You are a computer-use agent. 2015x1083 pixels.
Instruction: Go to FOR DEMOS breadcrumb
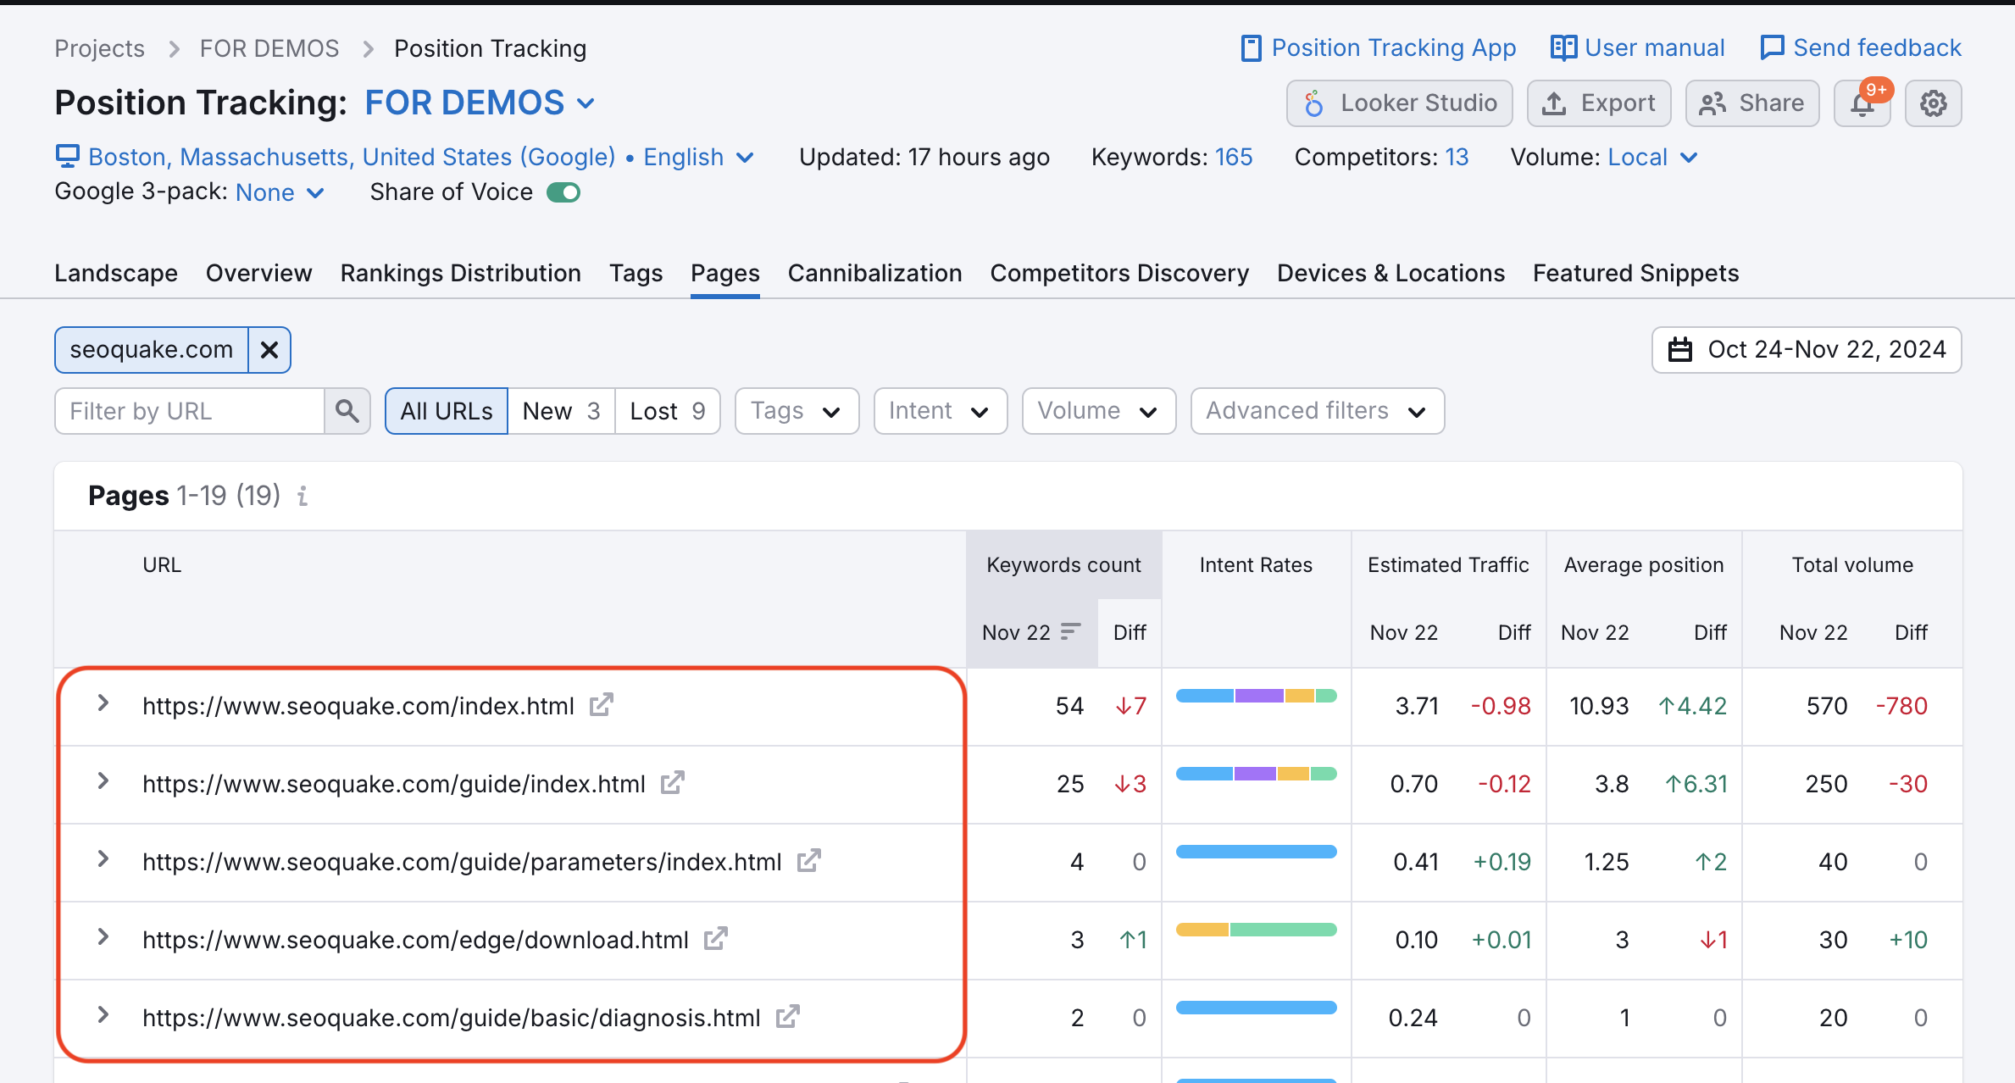(269, 49)
